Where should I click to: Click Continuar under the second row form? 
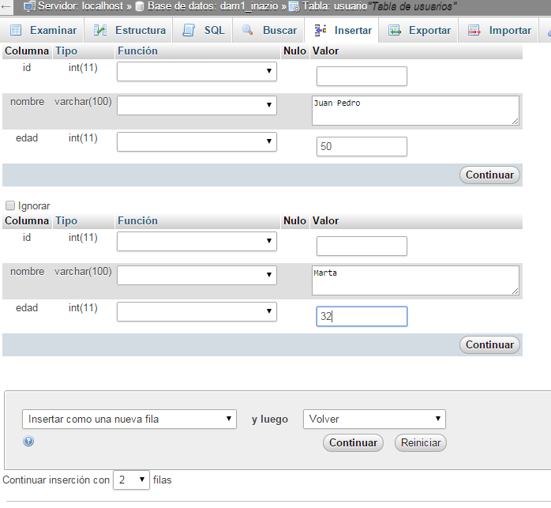click(489, 344)
